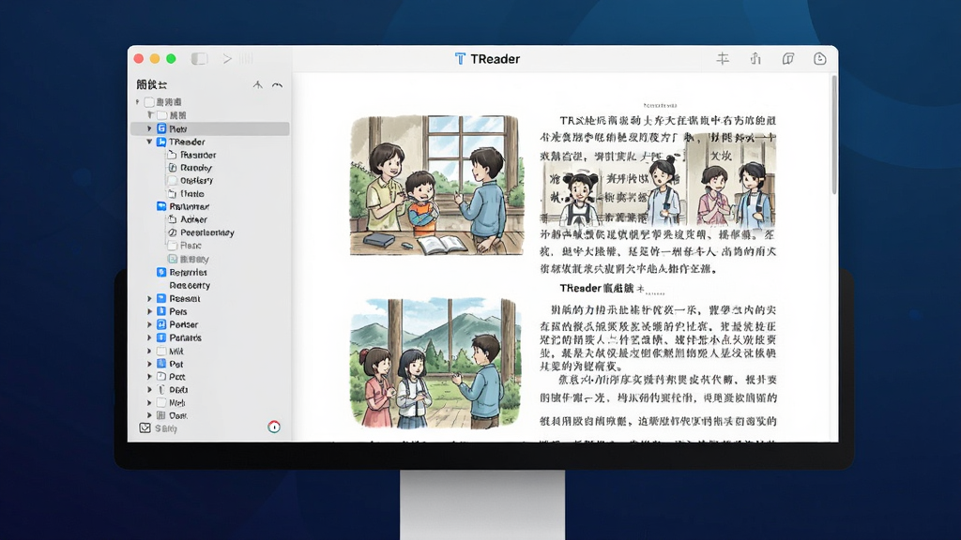The image size is (961, 540).
Task: Click the bold TReader heading in the document
Action: (580, 288)
